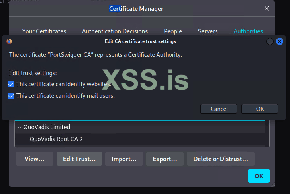Confirm trust settings with the dialog's OK button
Viewport: 290px width, 194px height.
pos(260,109)
